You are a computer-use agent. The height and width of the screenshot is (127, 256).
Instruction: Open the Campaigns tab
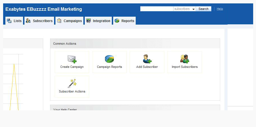(73, 21)
